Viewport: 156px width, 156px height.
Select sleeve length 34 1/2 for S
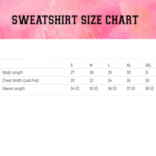click(x=75, y=89)
